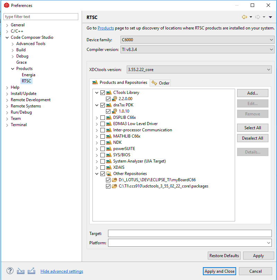
Task: Check the NDK checkbox
Action: pyautogui.click(x=102, y=143)
